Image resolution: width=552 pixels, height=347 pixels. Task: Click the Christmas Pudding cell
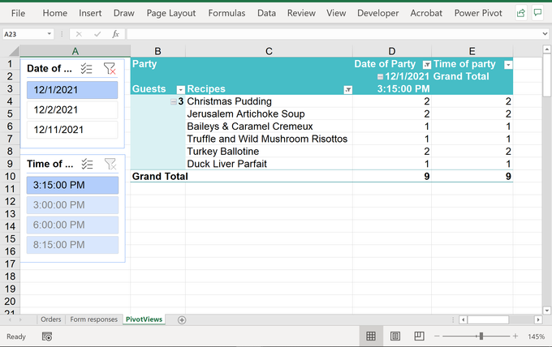point(269,101)
